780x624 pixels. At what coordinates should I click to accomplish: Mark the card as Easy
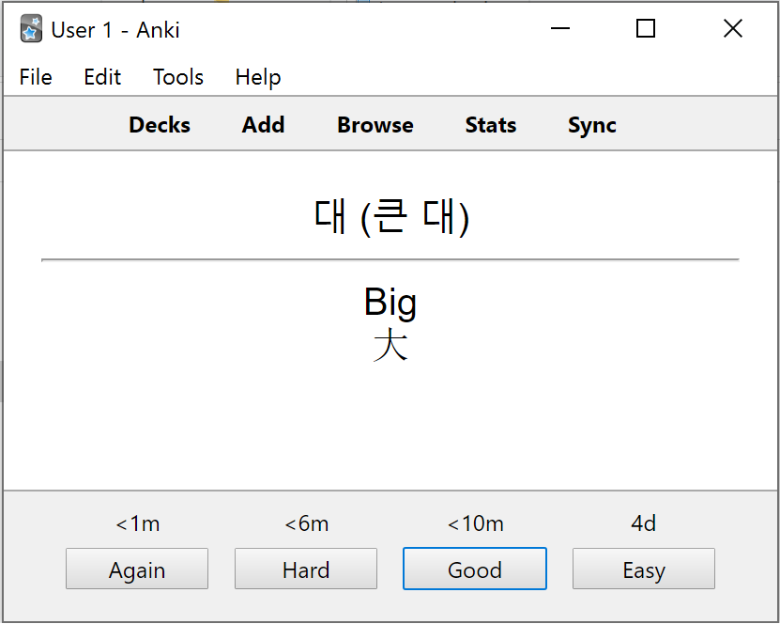pos(644,569)
